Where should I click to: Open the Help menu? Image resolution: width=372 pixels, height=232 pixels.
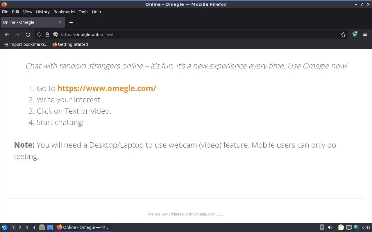[96, 12]
